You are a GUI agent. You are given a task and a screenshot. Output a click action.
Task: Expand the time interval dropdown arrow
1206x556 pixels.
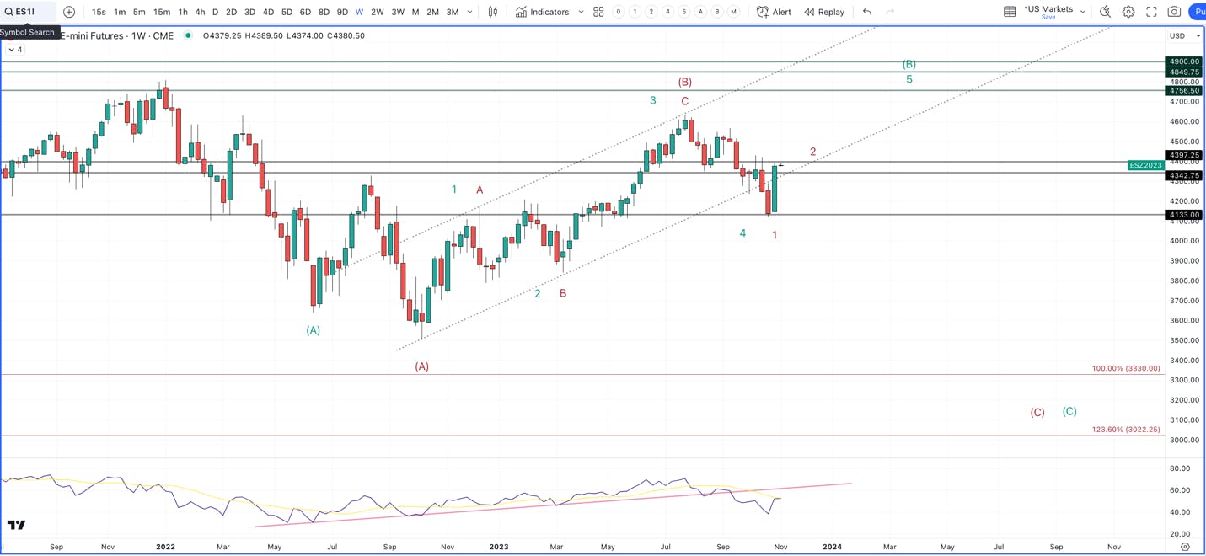click(x=470, y=12)
